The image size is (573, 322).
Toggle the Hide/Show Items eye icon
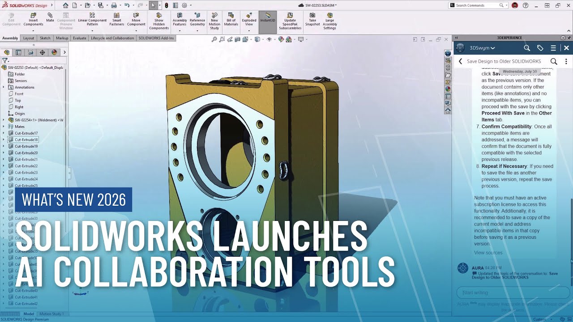tap(269, 39)
